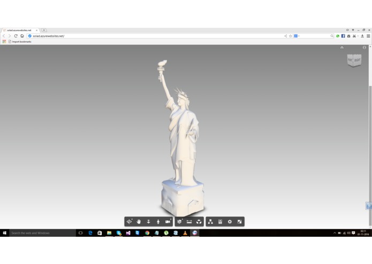This screenshot has width=372, height=264.
Task: Open Skype from taskbar
Action: coord(119,233)
